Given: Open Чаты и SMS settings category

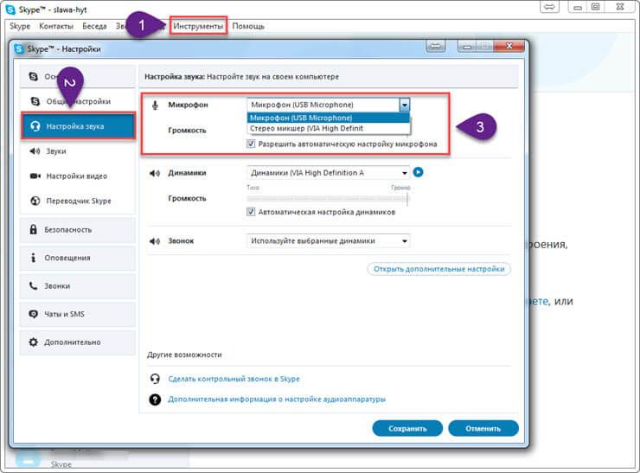Looking at the screenshot, I should click(78, 314).
